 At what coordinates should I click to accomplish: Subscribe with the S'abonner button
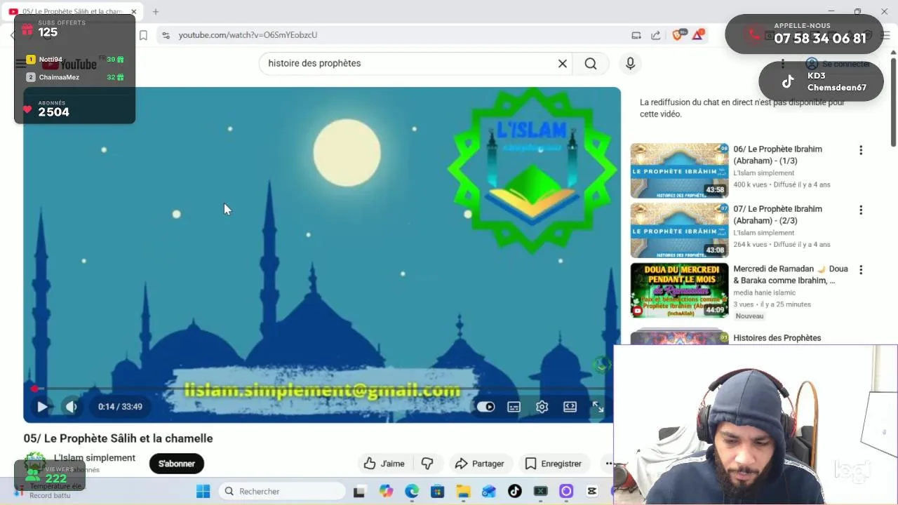coord(177,464)
